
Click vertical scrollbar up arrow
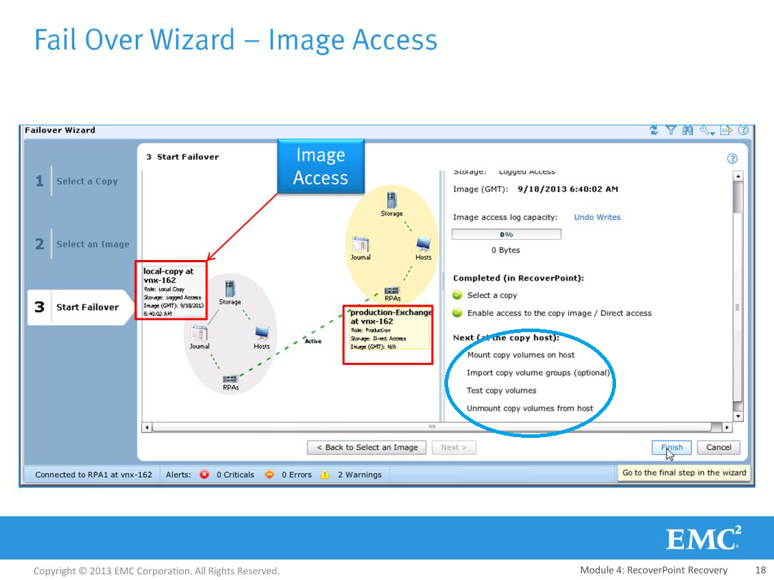pyautogui.click(x=738, y=176)
